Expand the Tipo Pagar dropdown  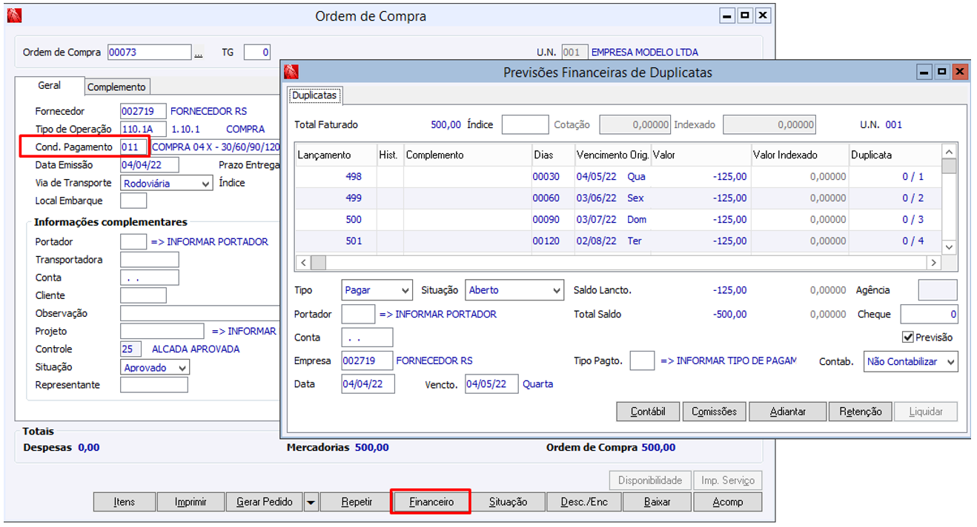pos(404,291)
